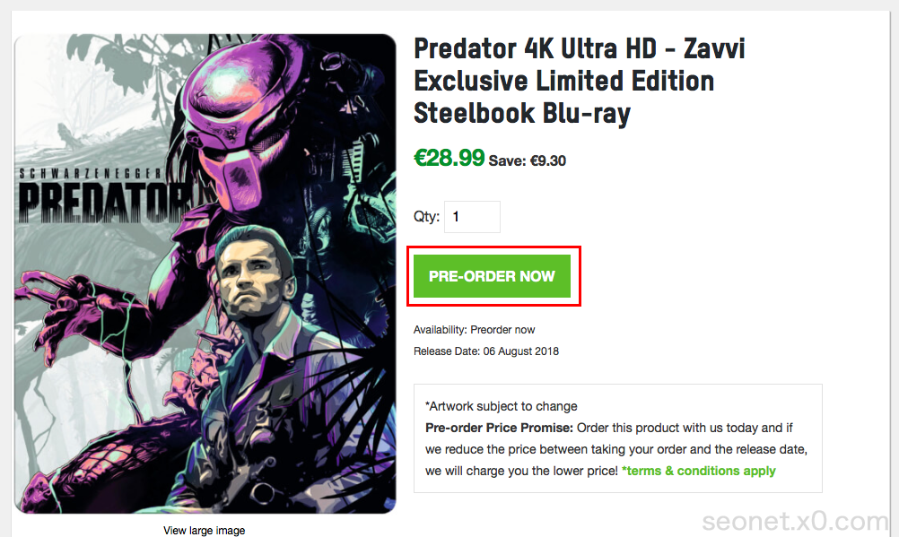Click the Availability: Preorder now line
The image size is (899, 537).
(475, 330)
